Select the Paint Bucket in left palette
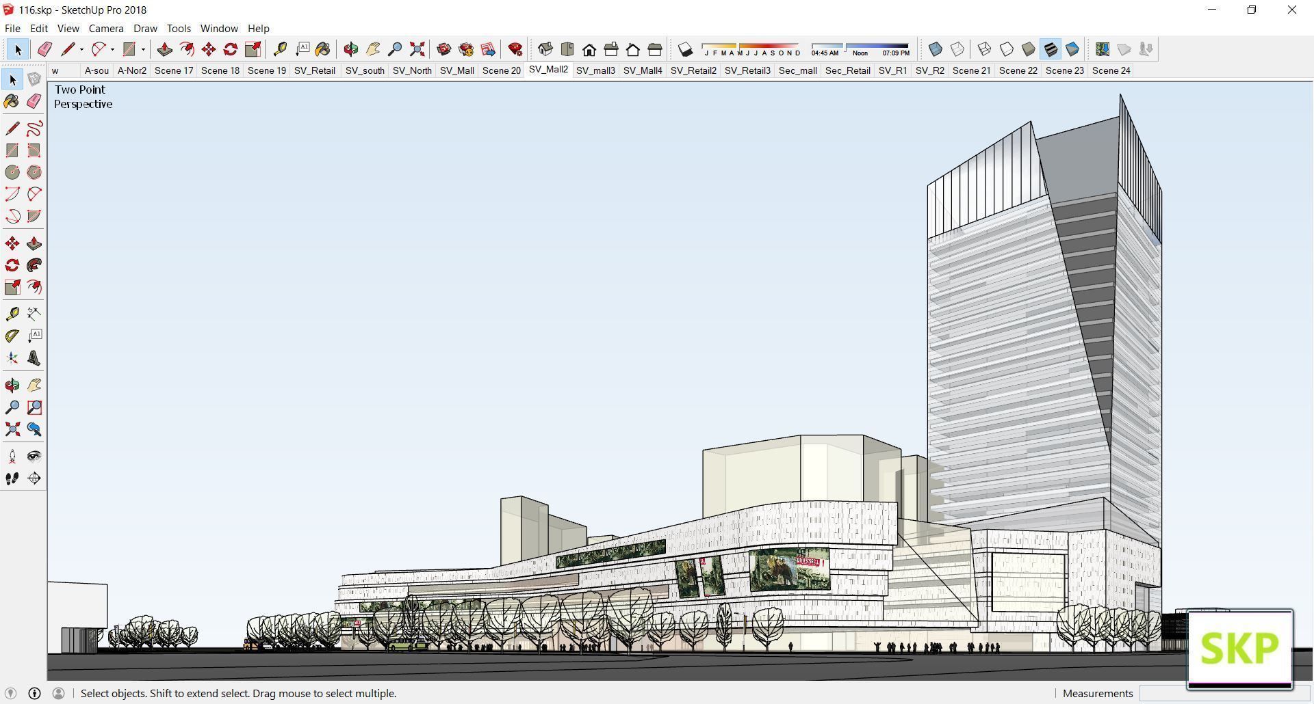 [x=12, y=102]
